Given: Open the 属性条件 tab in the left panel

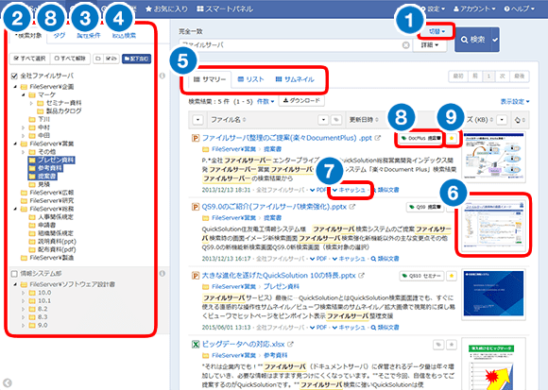Looking at the screenshot, I should tap(89, 36).
